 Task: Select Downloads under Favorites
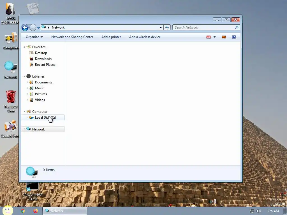pyautogui.click(x=43, y=59)
